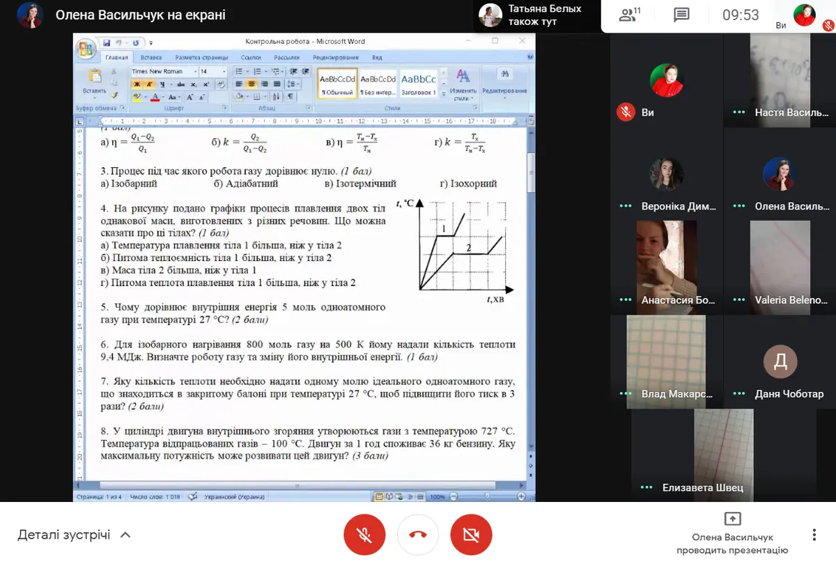The image size is (836, 566).
Task: Show the participants list icon
Action: tap(630, 15)
